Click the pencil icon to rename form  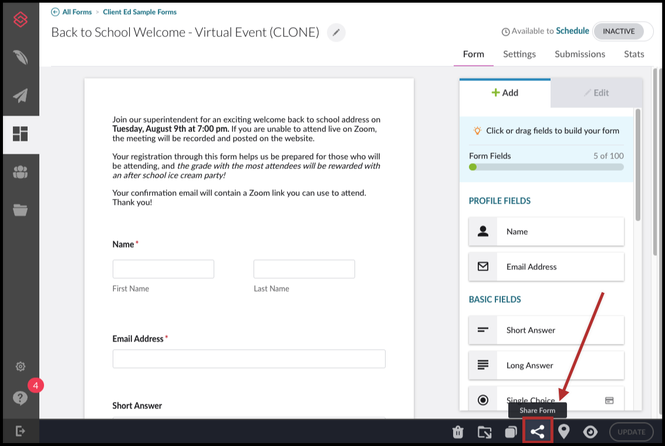[x=336, y=33]
